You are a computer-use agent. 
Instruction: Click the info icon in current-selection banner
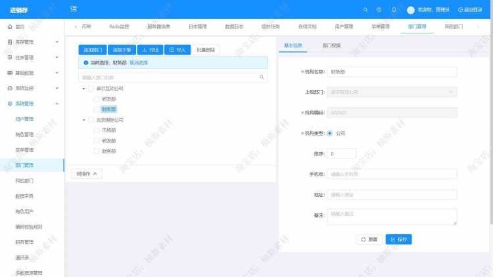tap(86, 63)
